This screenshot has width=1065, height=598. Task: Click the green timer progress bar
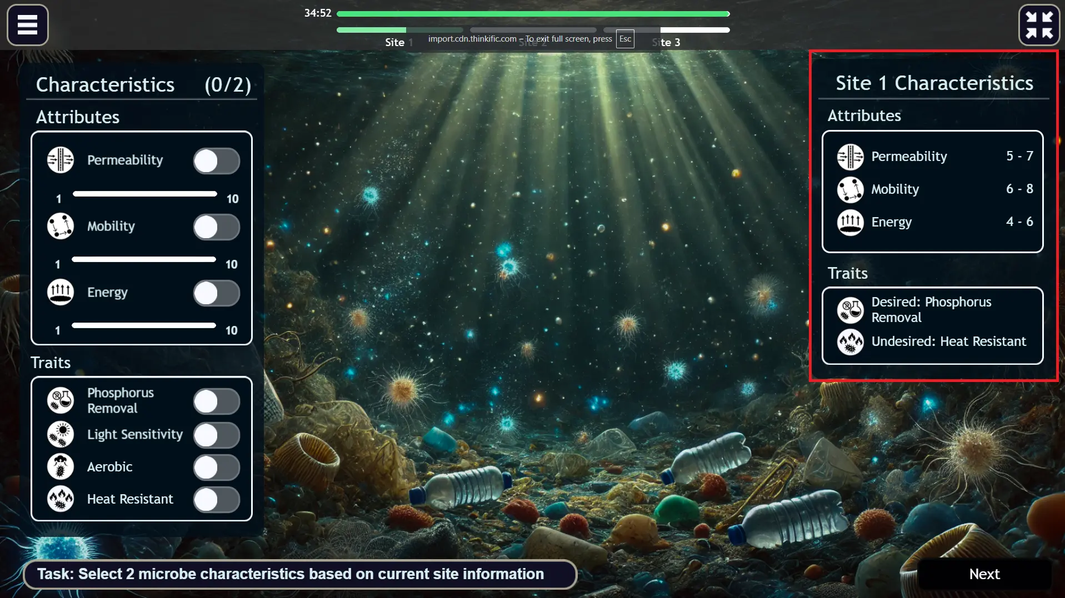[533, 13]
